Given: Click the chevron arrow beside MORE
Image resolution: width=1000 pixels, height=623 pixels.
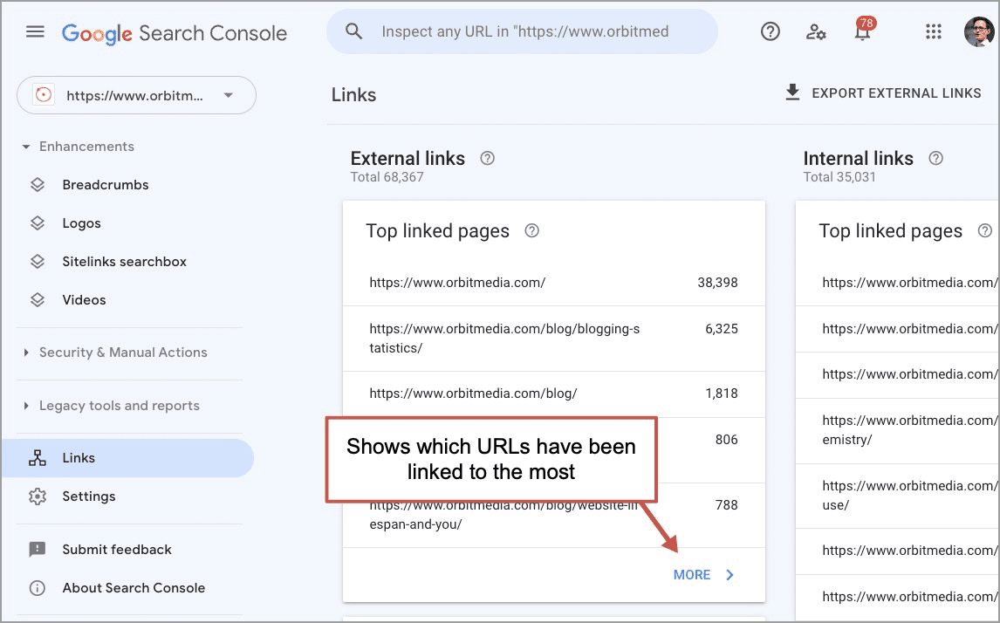Looking at the screenshot, I should (730, 575).
